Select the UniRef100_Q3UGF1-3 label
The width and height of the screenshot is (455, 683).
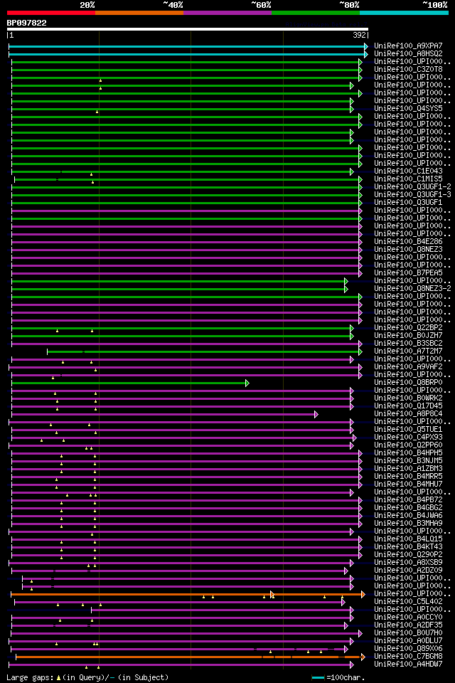[x=412, y=195]
